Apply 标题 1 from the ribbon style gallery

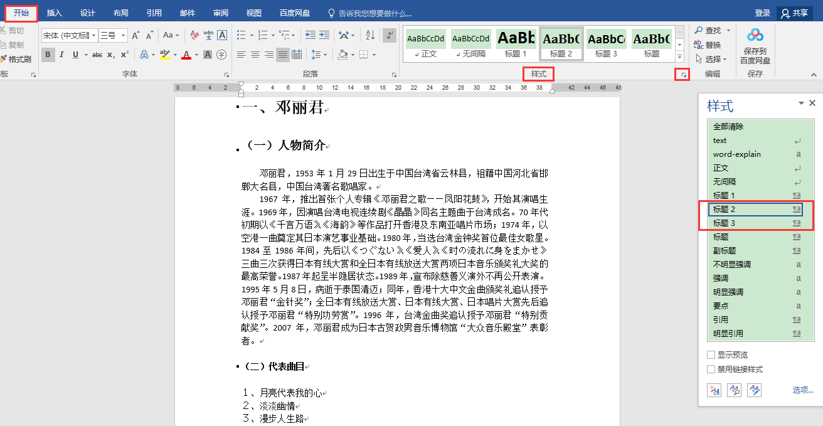[516, 44]
